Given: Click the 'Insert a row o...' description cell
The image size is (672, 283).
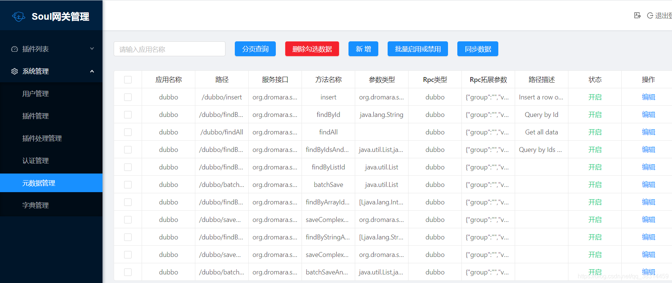Looking at the screenshot, I should (541, 97).
